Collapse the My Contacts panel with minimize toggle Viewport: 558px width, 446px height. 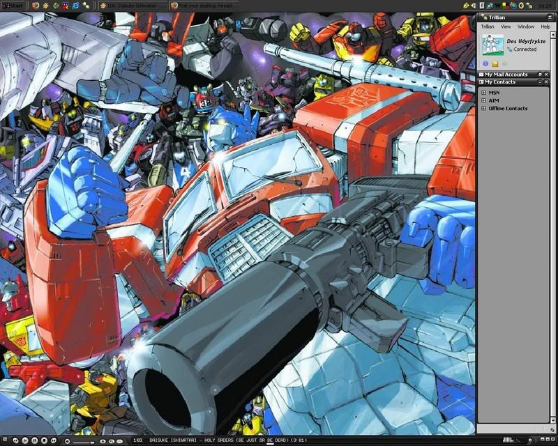tap(539, 82)
